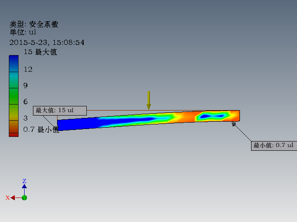Click the legend value '9'

point(26,86)
